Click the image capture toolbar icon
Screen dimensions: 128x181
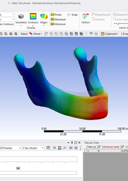pyautogui.click(x=96, y=34)
